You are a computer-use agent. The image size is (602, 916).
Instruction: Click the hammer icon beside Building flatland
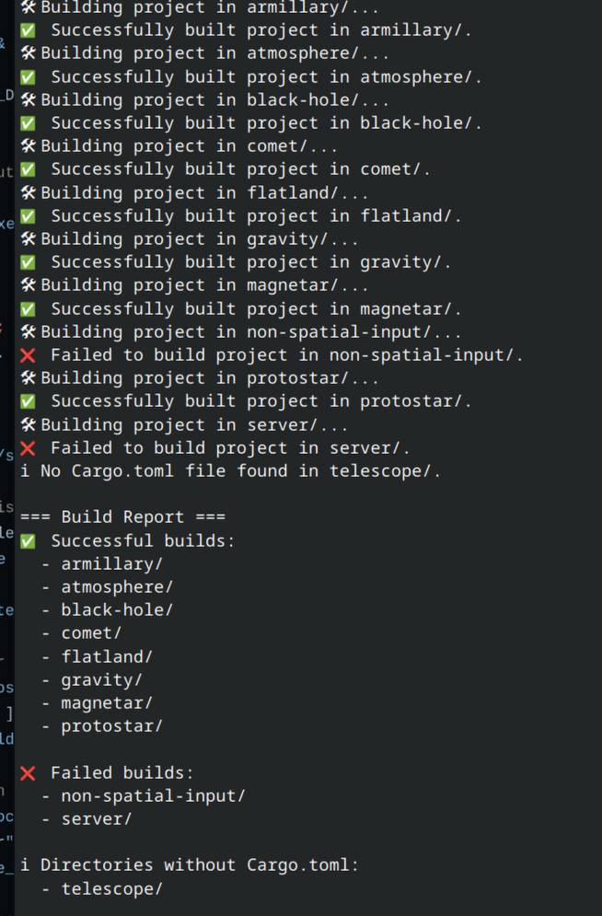coord(28,192)
